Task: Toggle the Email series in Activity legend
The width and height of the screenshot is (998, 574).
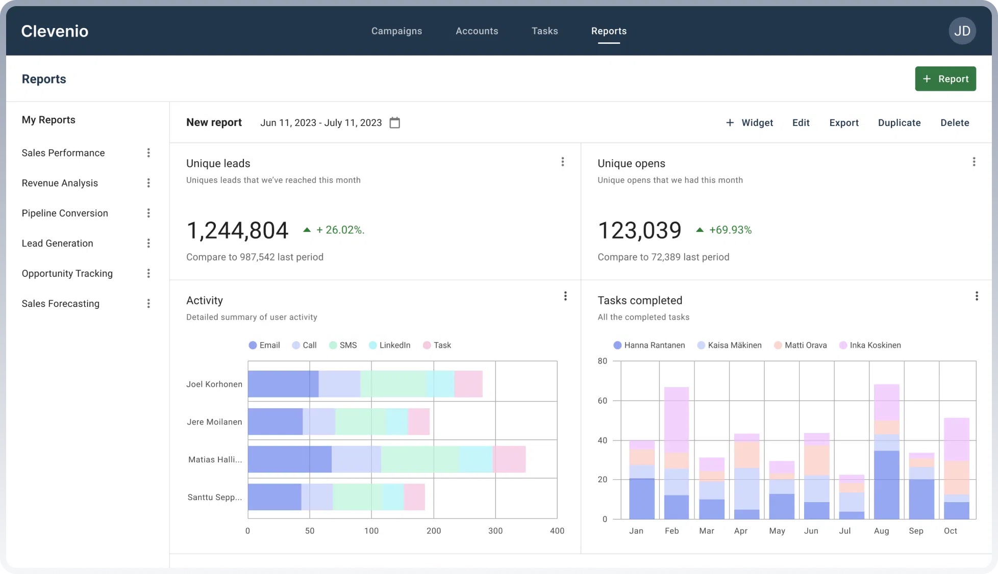Action: point(264,345)
